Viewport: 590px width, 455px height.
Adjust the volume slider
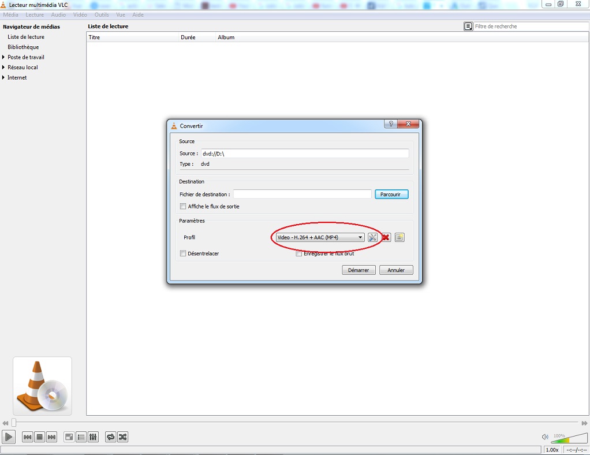tap(569, 437)
